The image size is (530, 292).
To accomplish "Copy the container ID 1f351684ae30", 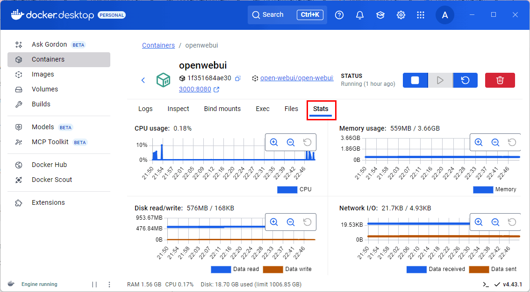I will pos(237,78).
